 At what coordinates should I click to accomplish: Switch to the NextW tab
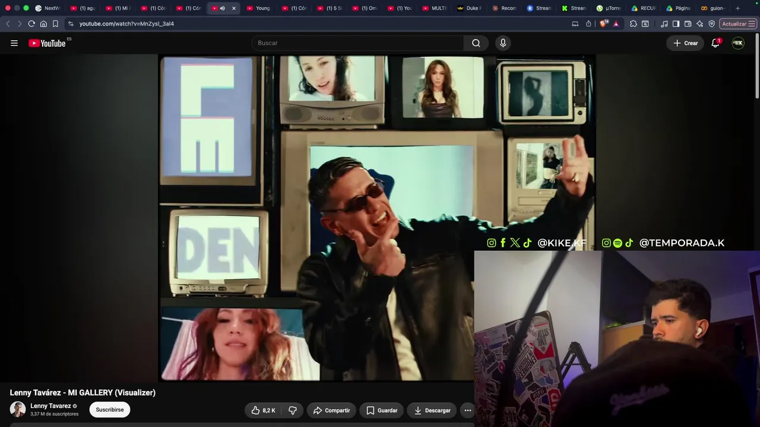point(47,8)
